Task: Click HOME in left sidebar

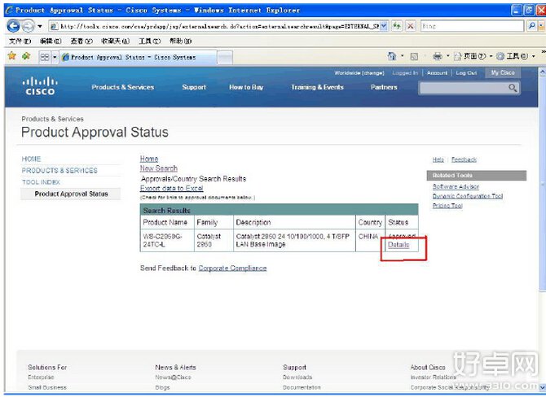Action: point(31,159)
